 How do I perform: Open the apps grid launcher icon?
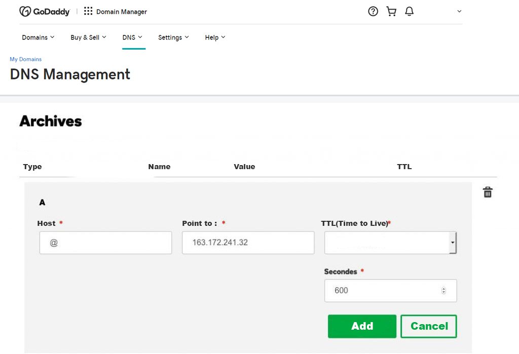coord(88,11)
